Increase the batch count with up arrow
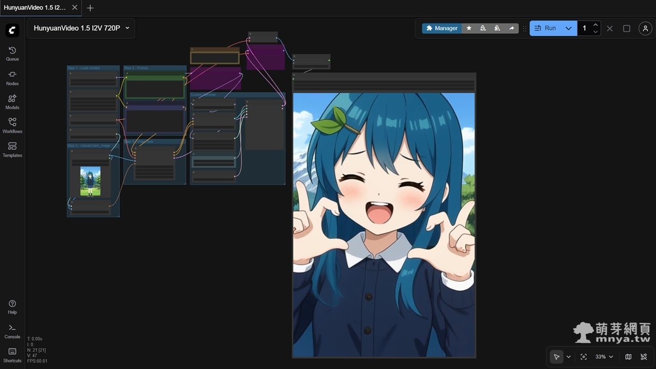 pyautogui.click(x=595, y=25)
